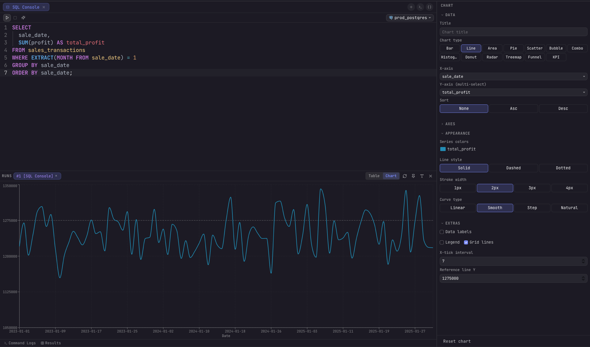The image size is (590, 347).
Task: Choose Treemap chart type
Action: [513, 57]
